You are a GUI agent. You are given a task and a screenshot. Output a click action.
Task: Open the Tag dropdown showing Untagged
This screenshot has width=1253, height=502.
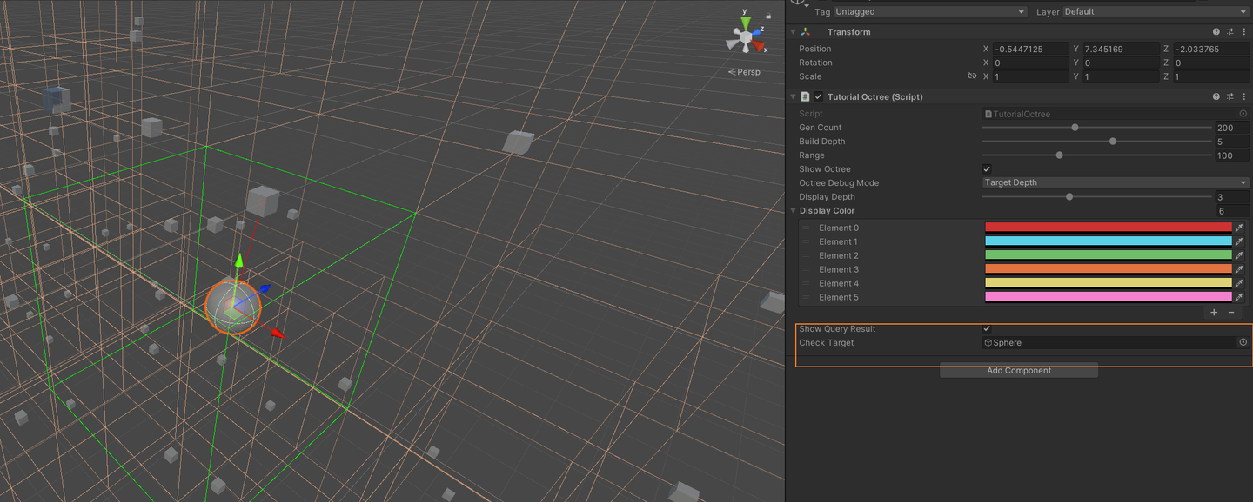931,11
